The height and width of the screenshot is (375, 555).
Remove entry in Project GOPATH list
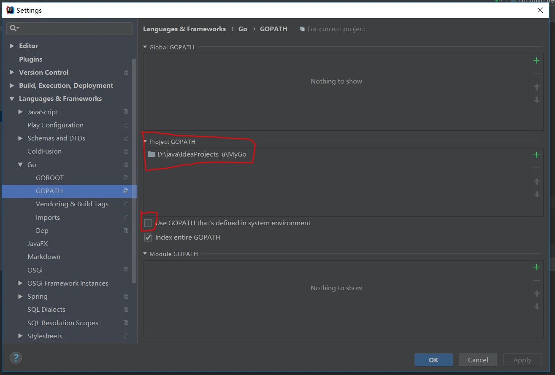tap(536, 168)
